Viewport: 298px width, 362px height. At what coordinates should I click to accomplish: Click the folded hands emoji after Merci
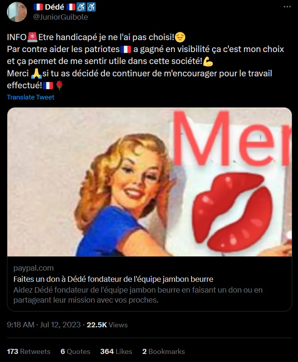point(36,73)
